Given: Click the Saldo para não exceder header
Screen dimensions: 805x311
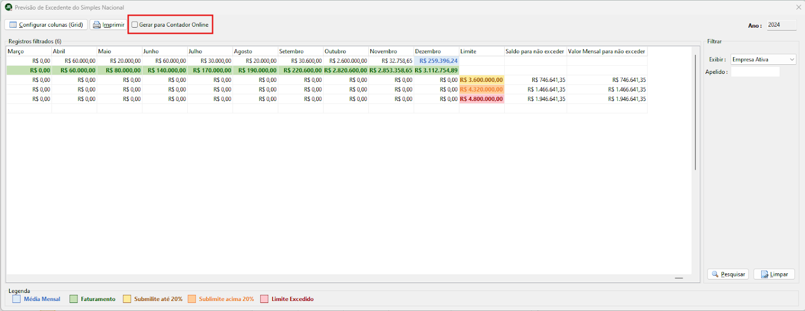Looking at the screenshot, I should [x=535, y=51].
